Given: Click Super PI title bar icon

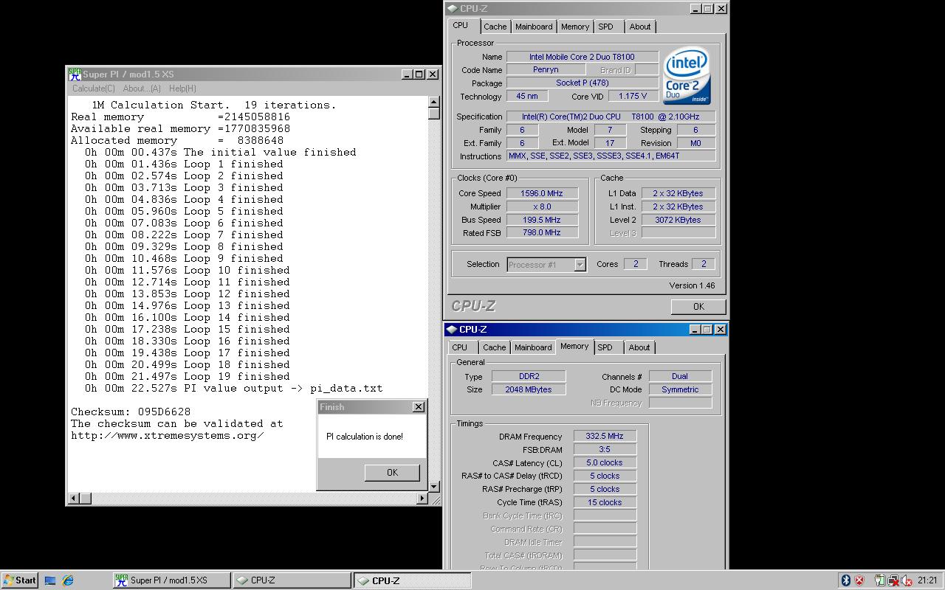Looking at the screenshot, I should [x=75, y=74].
